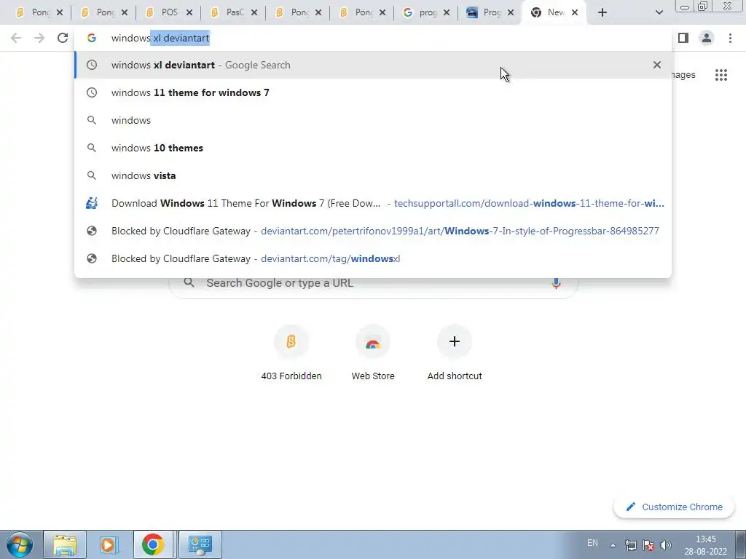Open the Windows Start menu orb
The height and width of the screenshot is (559, 746).
(20, 544)
